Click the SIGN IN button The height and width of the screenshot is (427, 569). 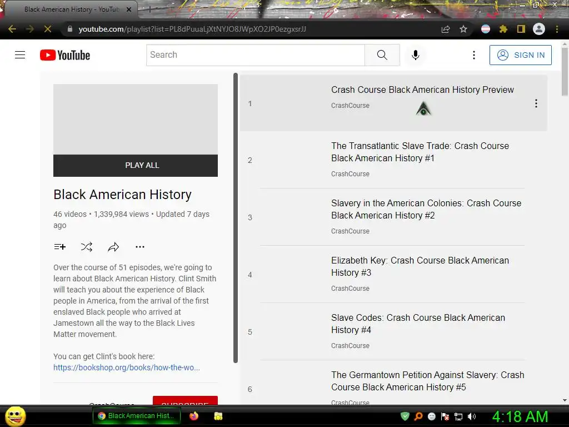[520, 55]
